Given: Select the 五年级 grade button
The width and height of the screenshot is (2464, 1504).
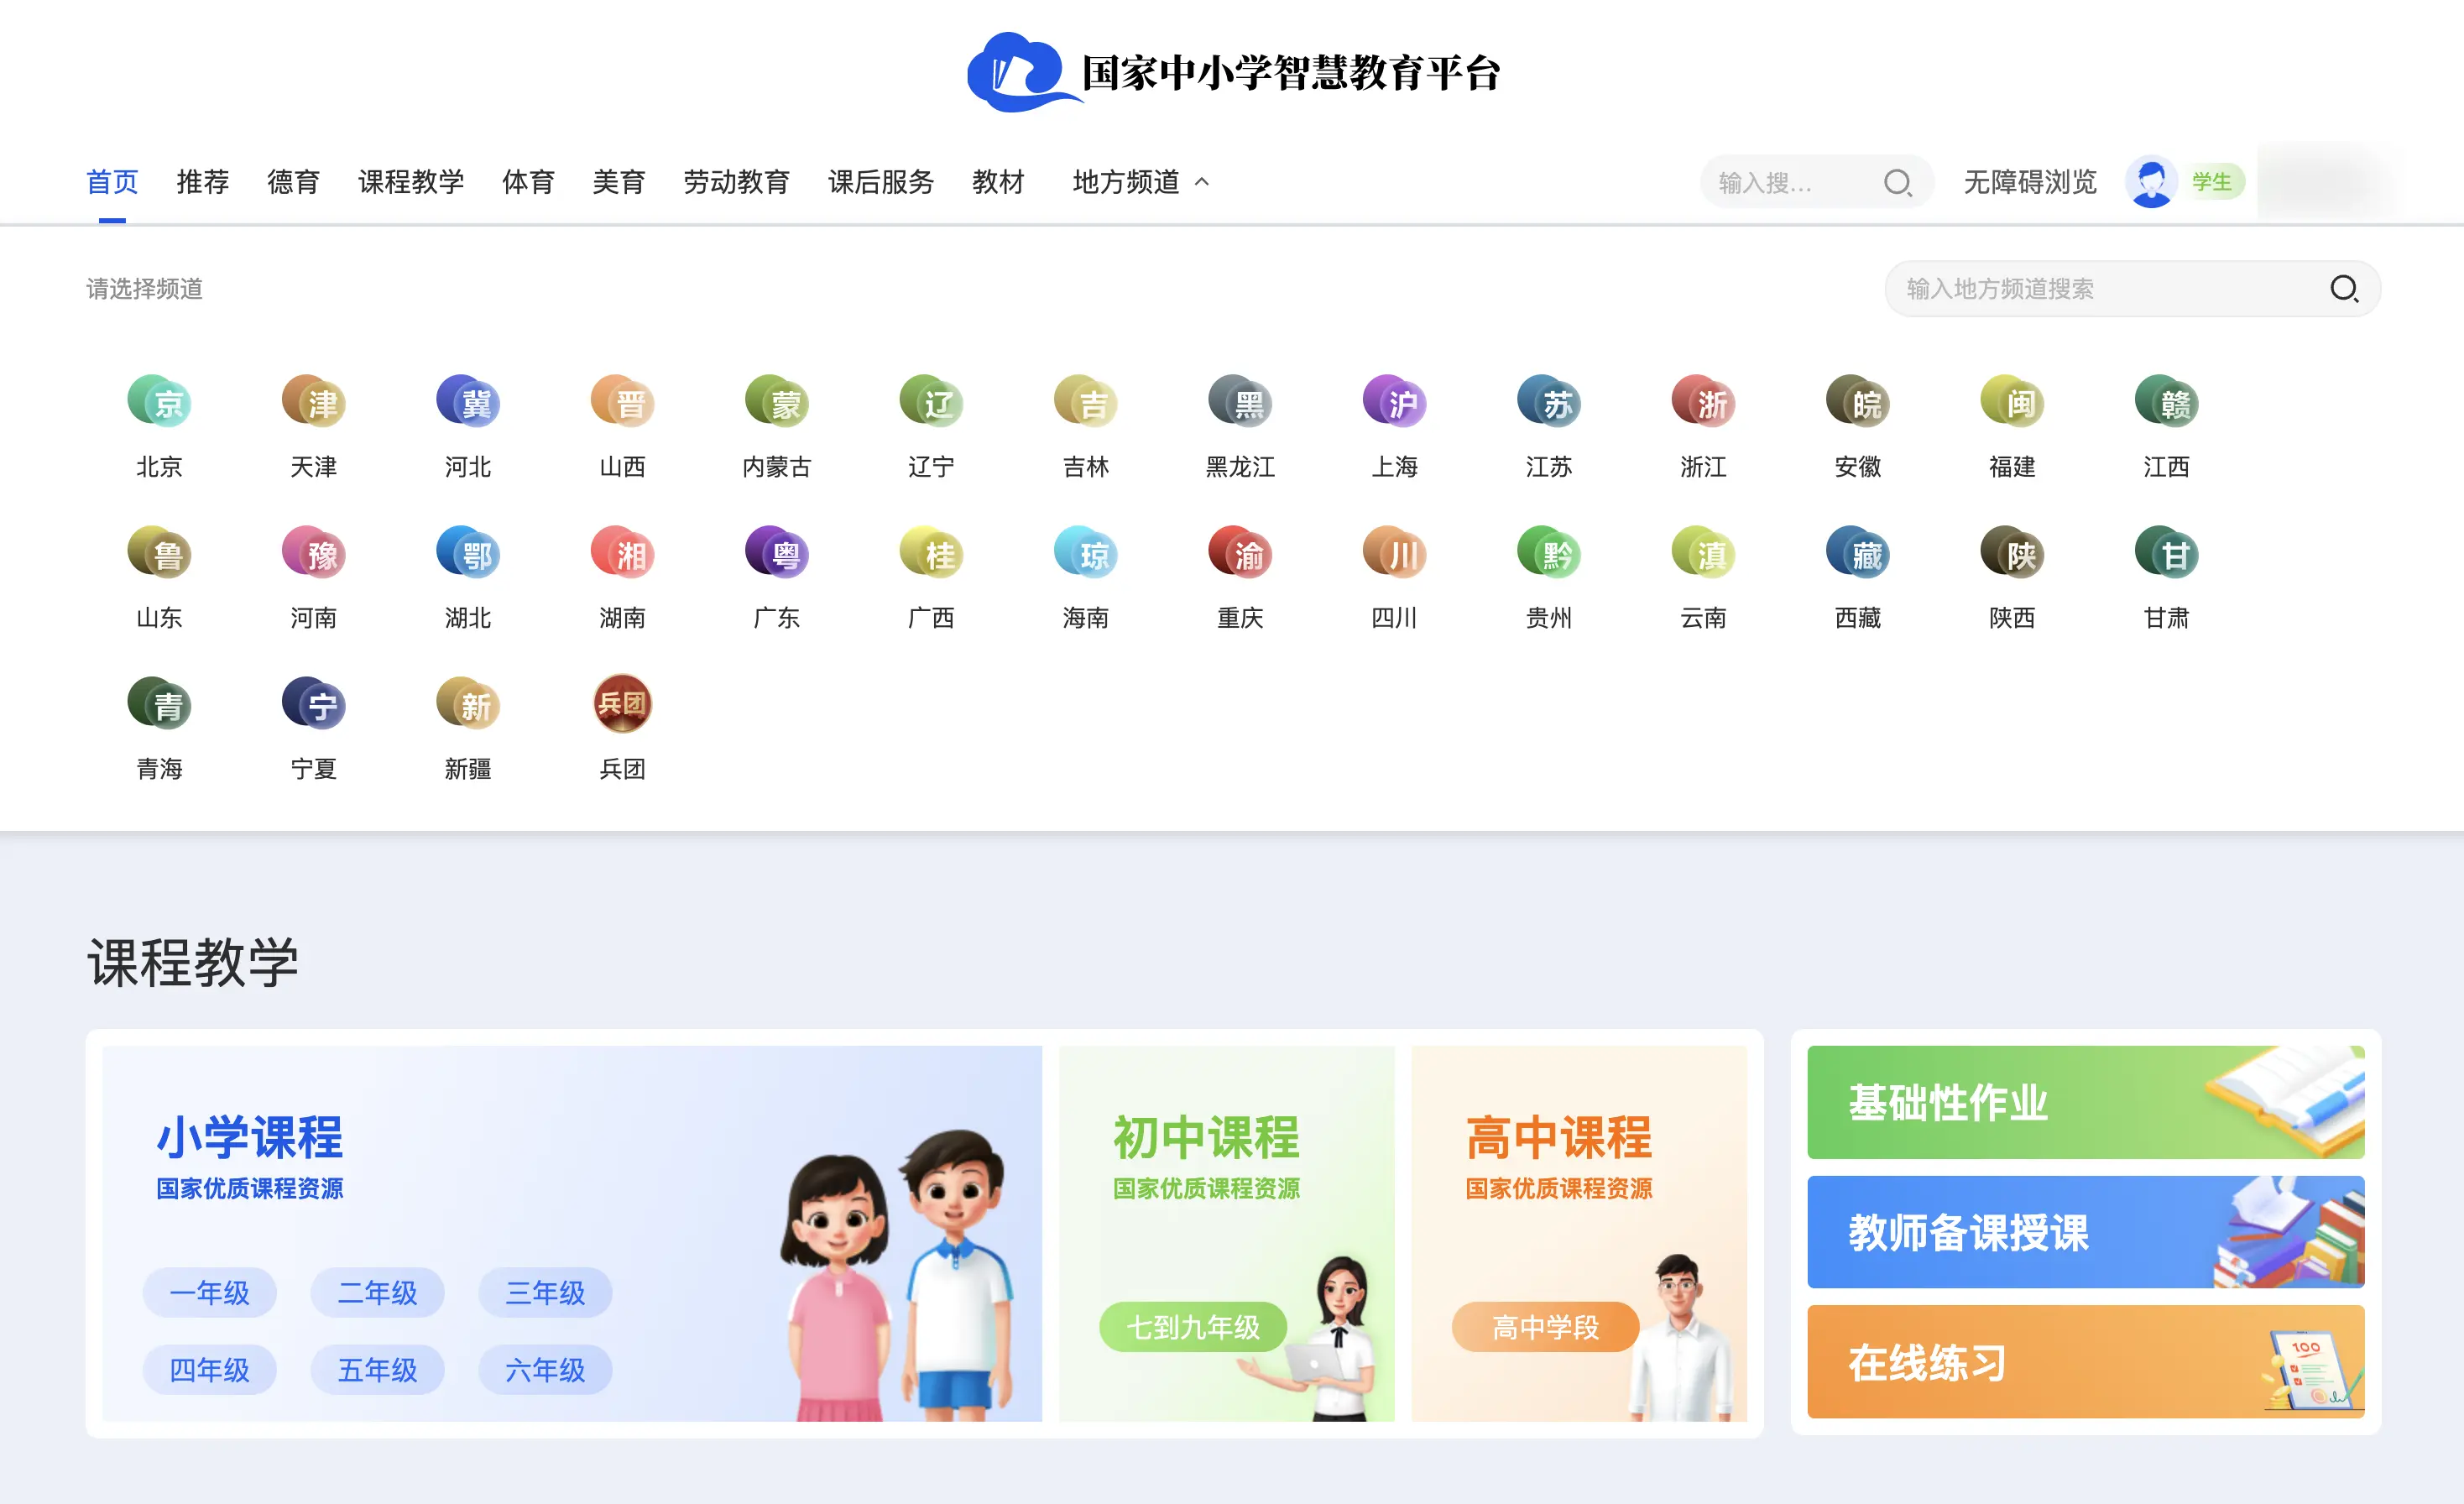Looking at the screenshot, I should (378, 1370).
